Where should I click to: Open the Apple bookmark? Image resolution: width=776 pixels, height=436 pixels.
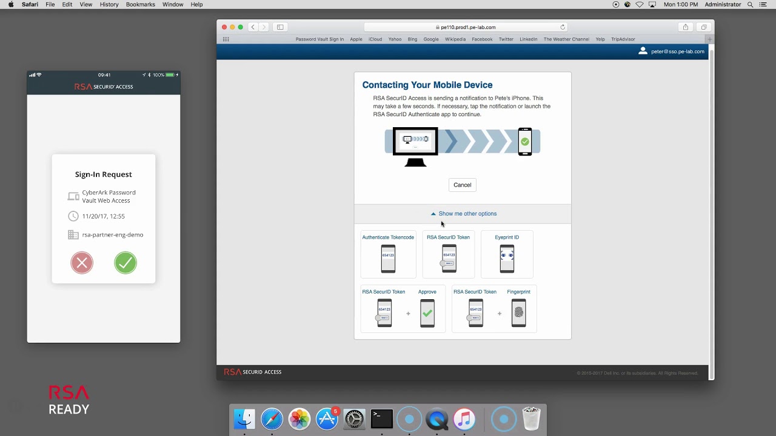click(x=356, y=39)
